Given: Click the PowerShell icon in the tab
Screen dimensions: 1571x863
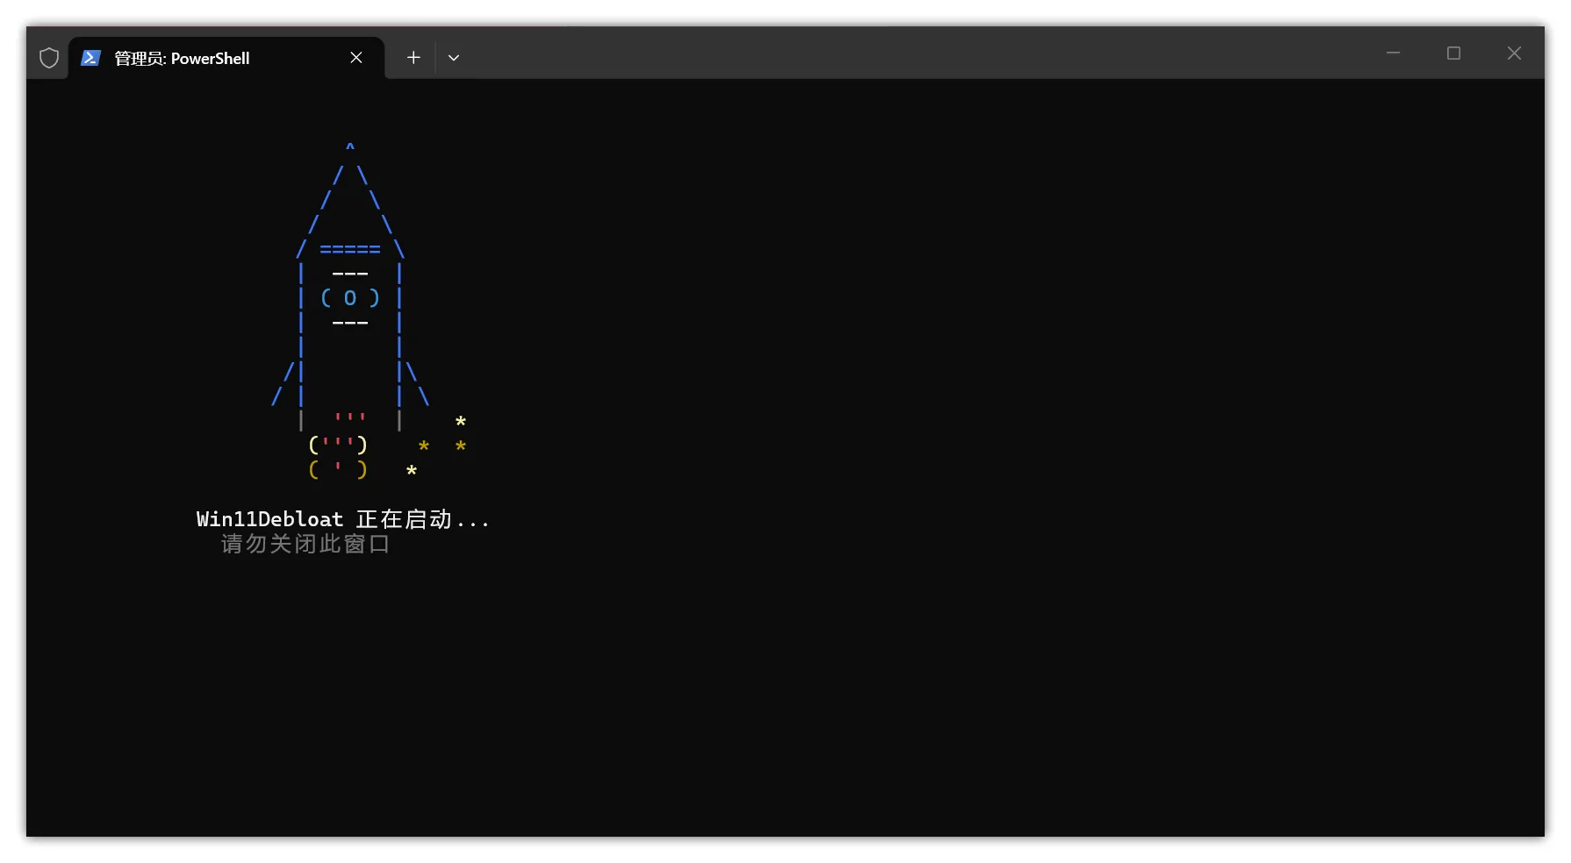Looking at the screenshot, I should [90, 58].
